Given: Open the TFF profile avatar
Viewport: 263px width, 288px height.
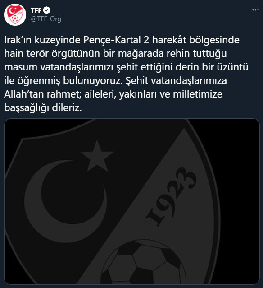Looking at the screenshot, I should 15,15.
